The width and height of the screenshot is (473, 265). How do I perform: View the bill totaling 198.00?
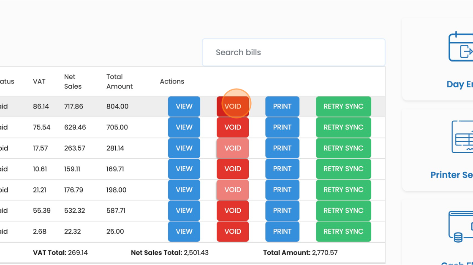pos(184,189)
